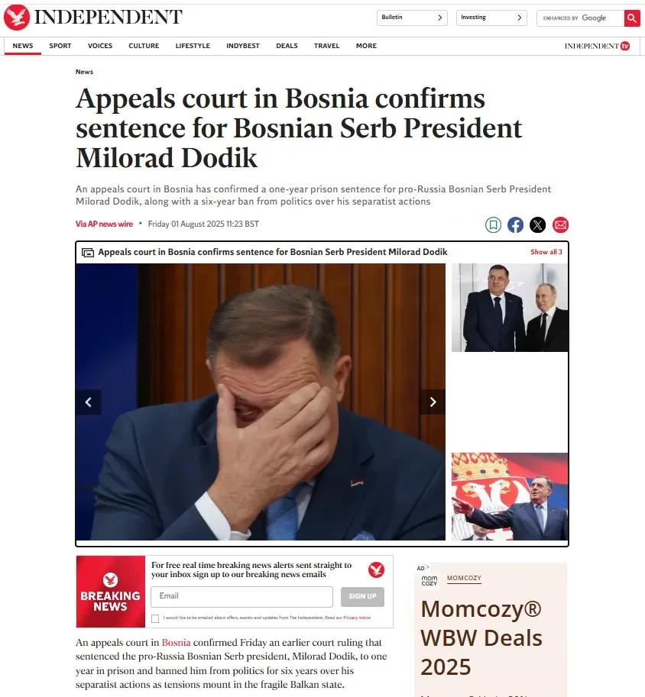This screenshot has width=645, height=697.
Task: Go to previous gallery image arrow
Action: (x=88, y=402)
